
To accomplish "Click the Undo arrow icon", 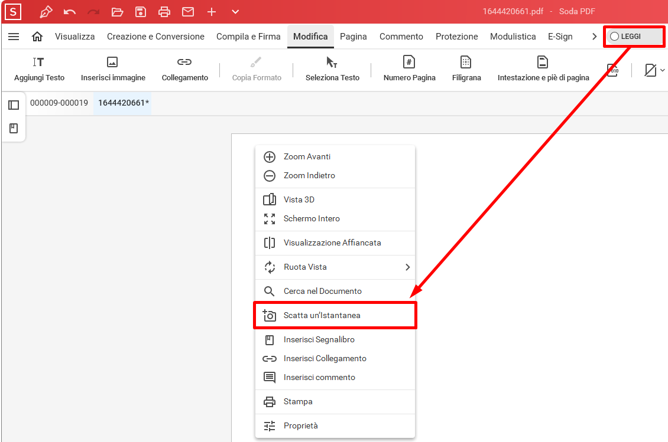I will pos(70,12).
